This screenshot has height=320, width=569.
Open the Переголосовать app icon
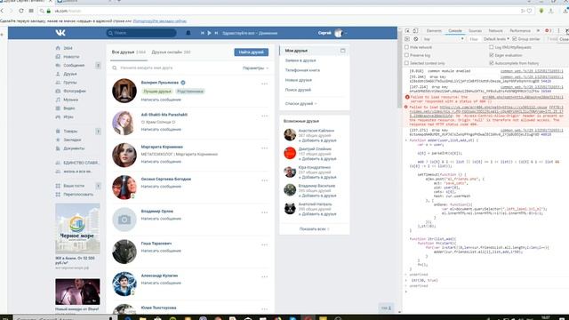pyautogui.click(x=58, y=195)
